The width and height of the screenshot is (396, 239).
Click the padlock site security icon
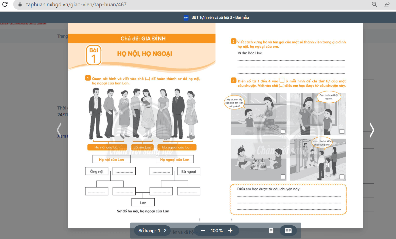point(20,5)
